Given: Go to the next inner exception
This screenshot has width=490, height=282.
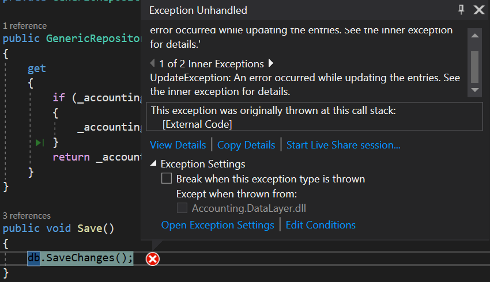Looking at the screenshot, I should click(x=271, y=64).
